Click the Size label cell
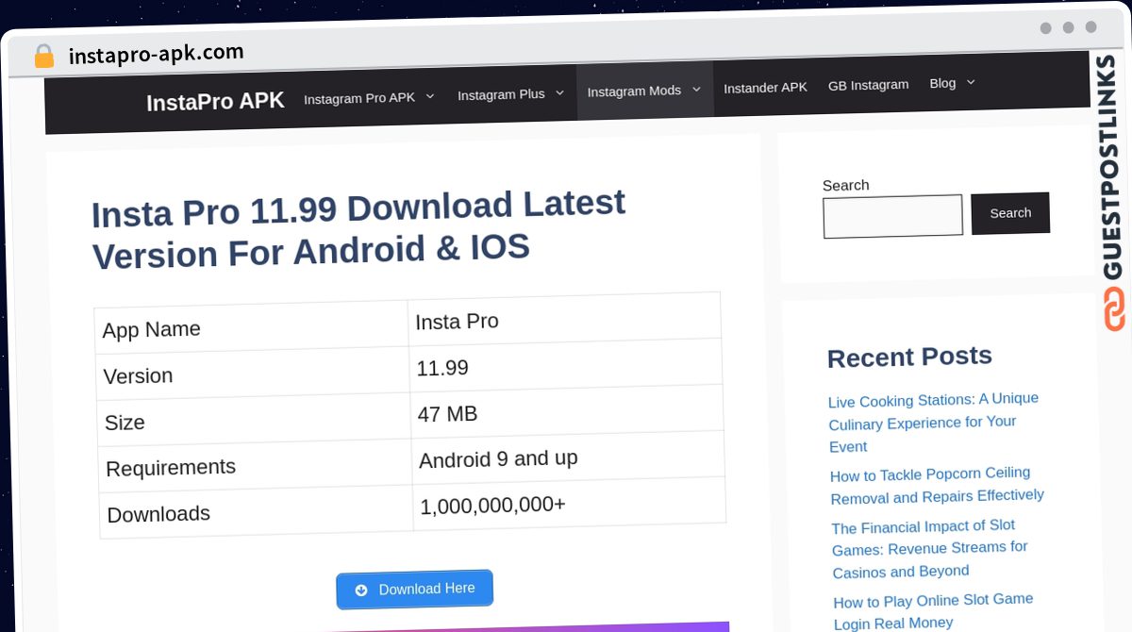This screenshot has height=632, width=1132. pos(255,420)
